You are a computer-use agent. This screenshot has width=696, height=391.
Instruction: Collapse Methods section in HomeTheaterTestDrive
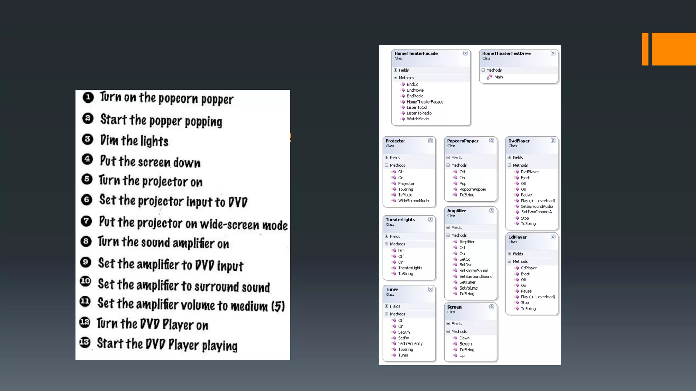[x=483, y=70]
